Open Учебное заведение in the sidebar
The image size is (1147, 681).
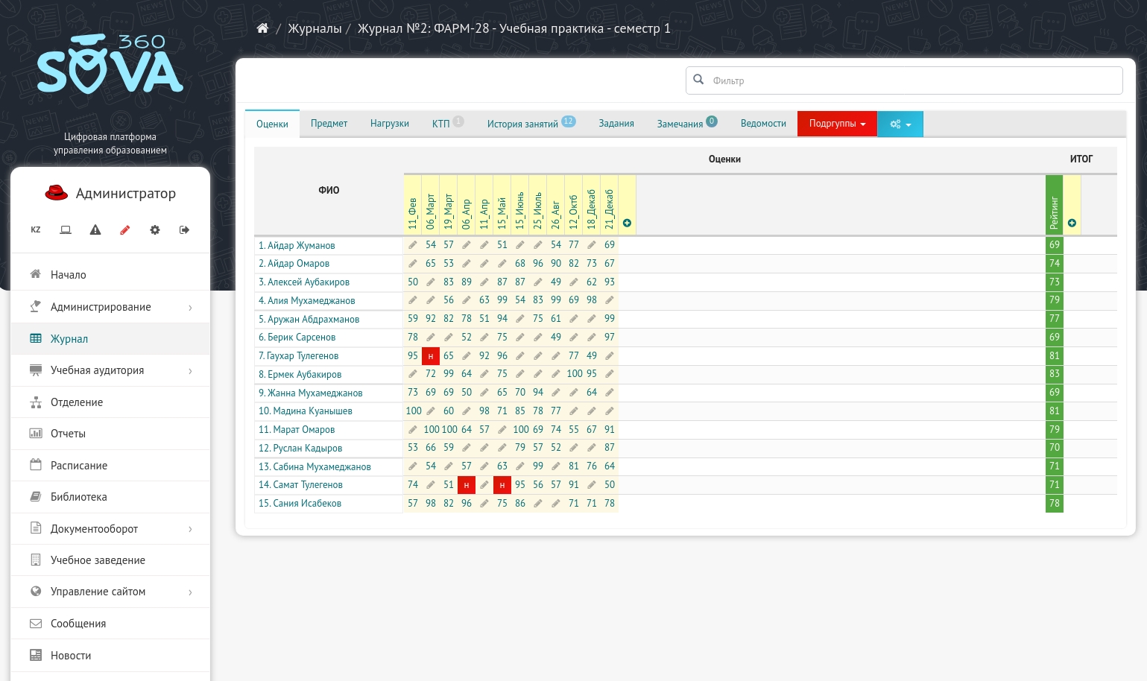(110, 560)
